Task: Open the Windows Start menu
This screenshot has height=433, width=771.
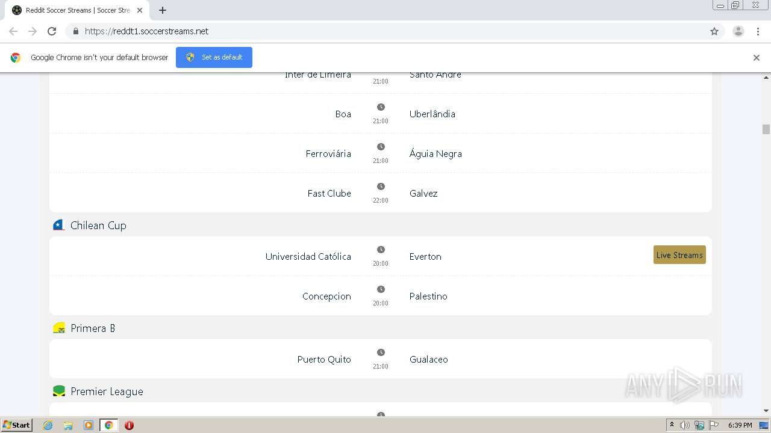Action: 17,425
